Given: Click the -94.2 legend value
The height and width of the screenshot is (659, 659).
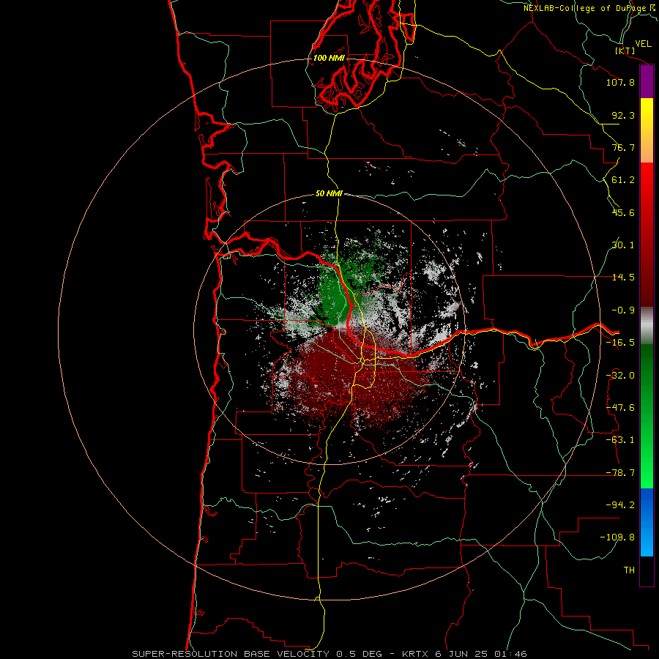Looking at the screenshot, I should (620, 505).
